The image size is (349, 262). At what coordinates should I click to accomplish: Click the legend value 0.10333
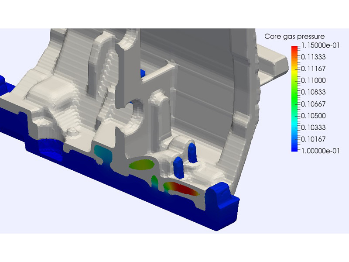(x=313, y=128)
